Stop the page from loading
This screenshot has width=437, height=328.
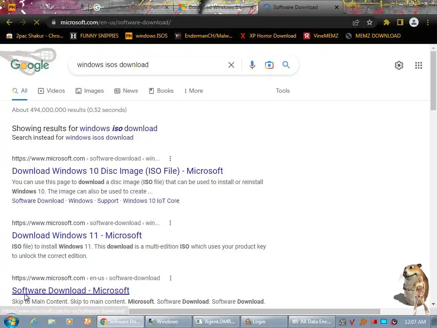coord(37,22)
